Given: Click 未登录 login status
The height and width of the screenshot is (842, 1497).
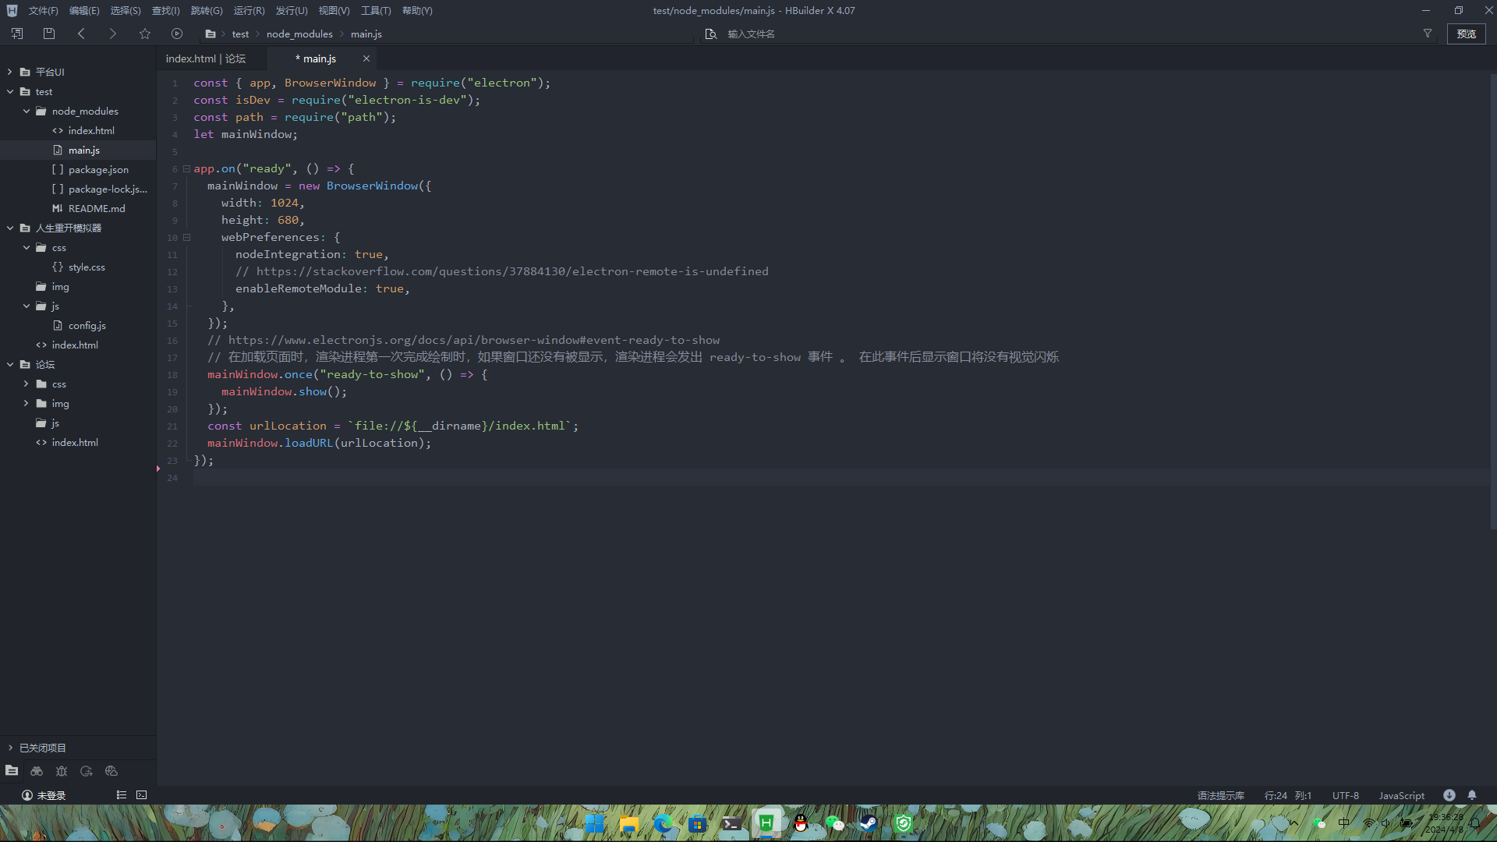Looking at the screenshot, I should [x=44, y=795].
